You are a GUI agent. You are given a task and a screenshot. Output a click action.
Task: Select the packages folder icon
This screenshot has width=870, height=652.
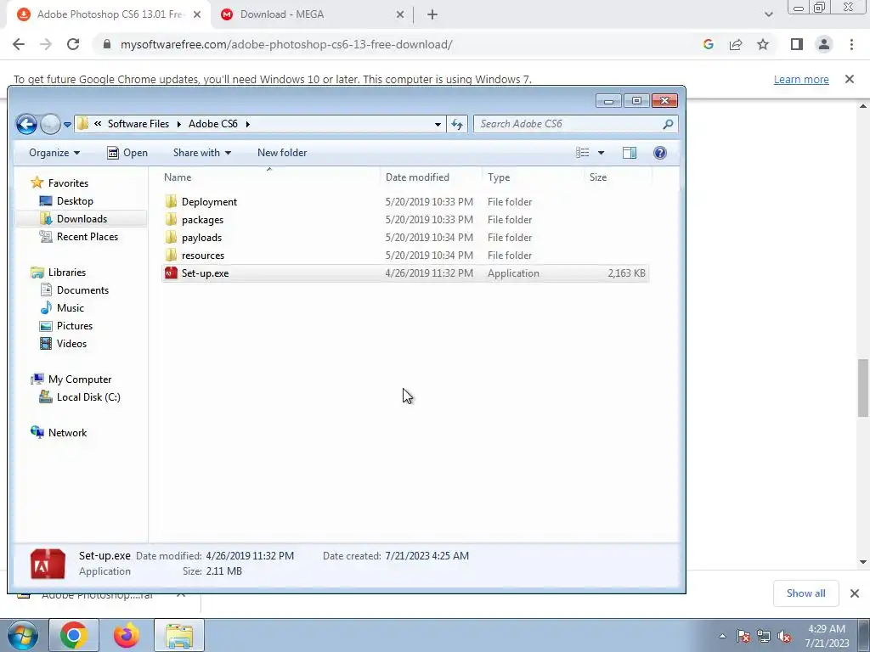tap(171, 219)
